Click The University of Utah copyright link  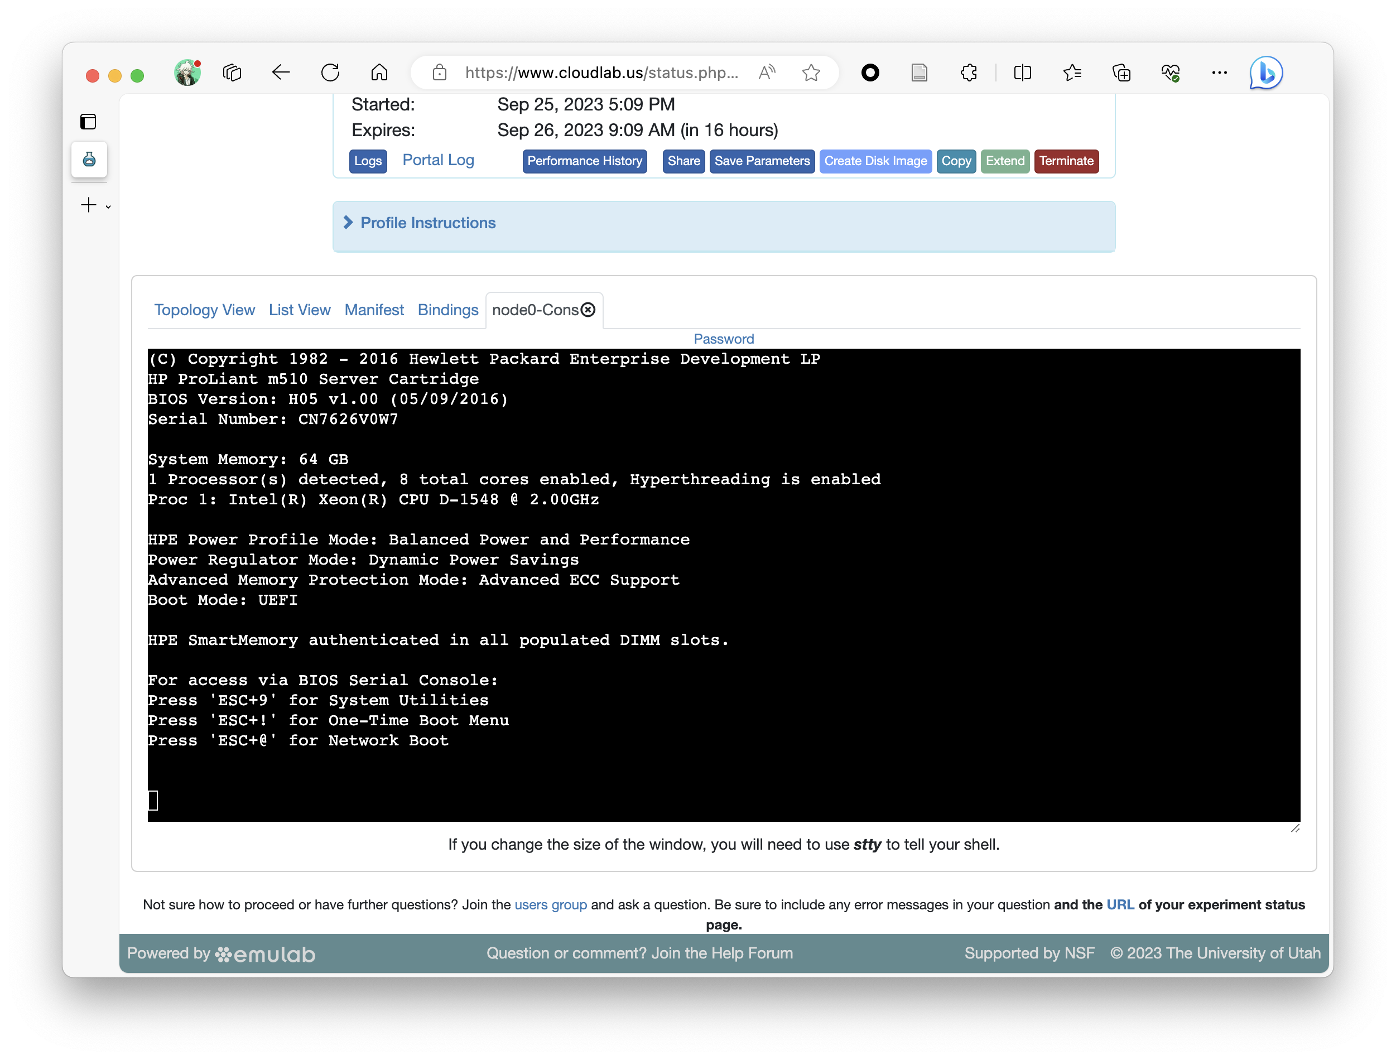click(1216, 953)
